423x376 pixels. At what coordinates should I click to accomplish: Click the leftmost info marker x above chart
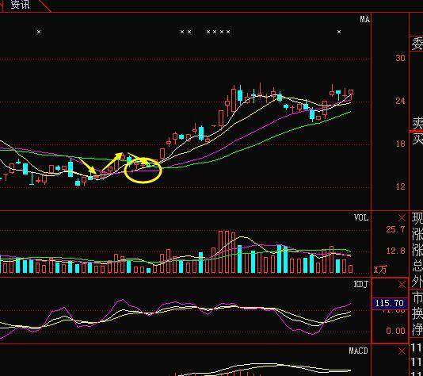(x=39, y=32)
